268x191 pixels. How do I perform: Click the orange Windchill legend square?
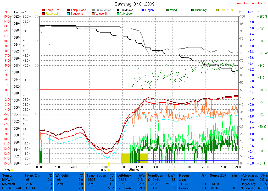(x=93, y=14)
